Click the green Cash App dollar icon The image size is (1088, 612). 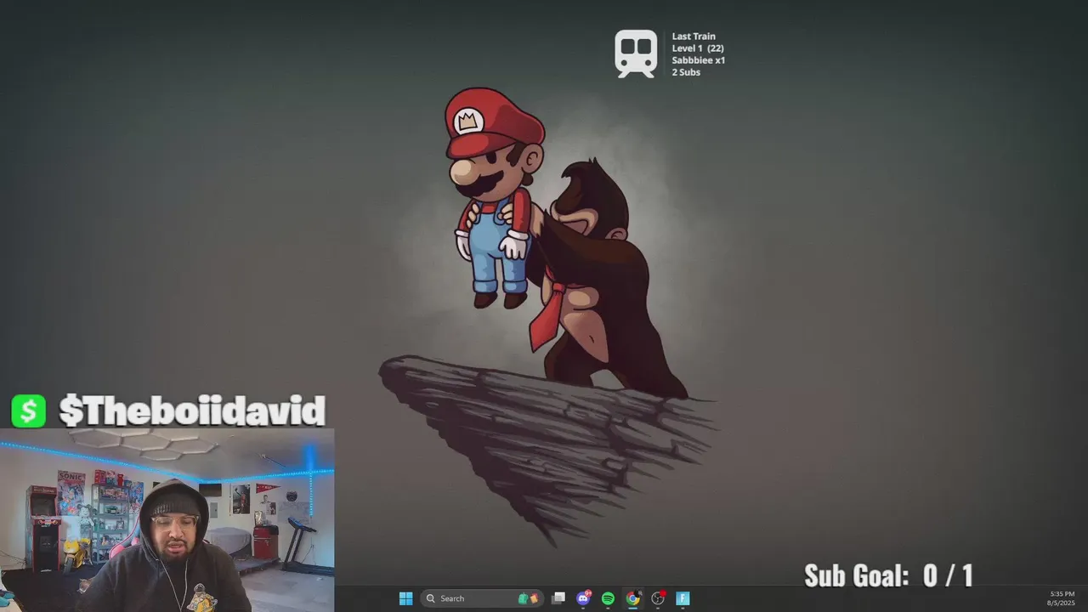[28, 411]
